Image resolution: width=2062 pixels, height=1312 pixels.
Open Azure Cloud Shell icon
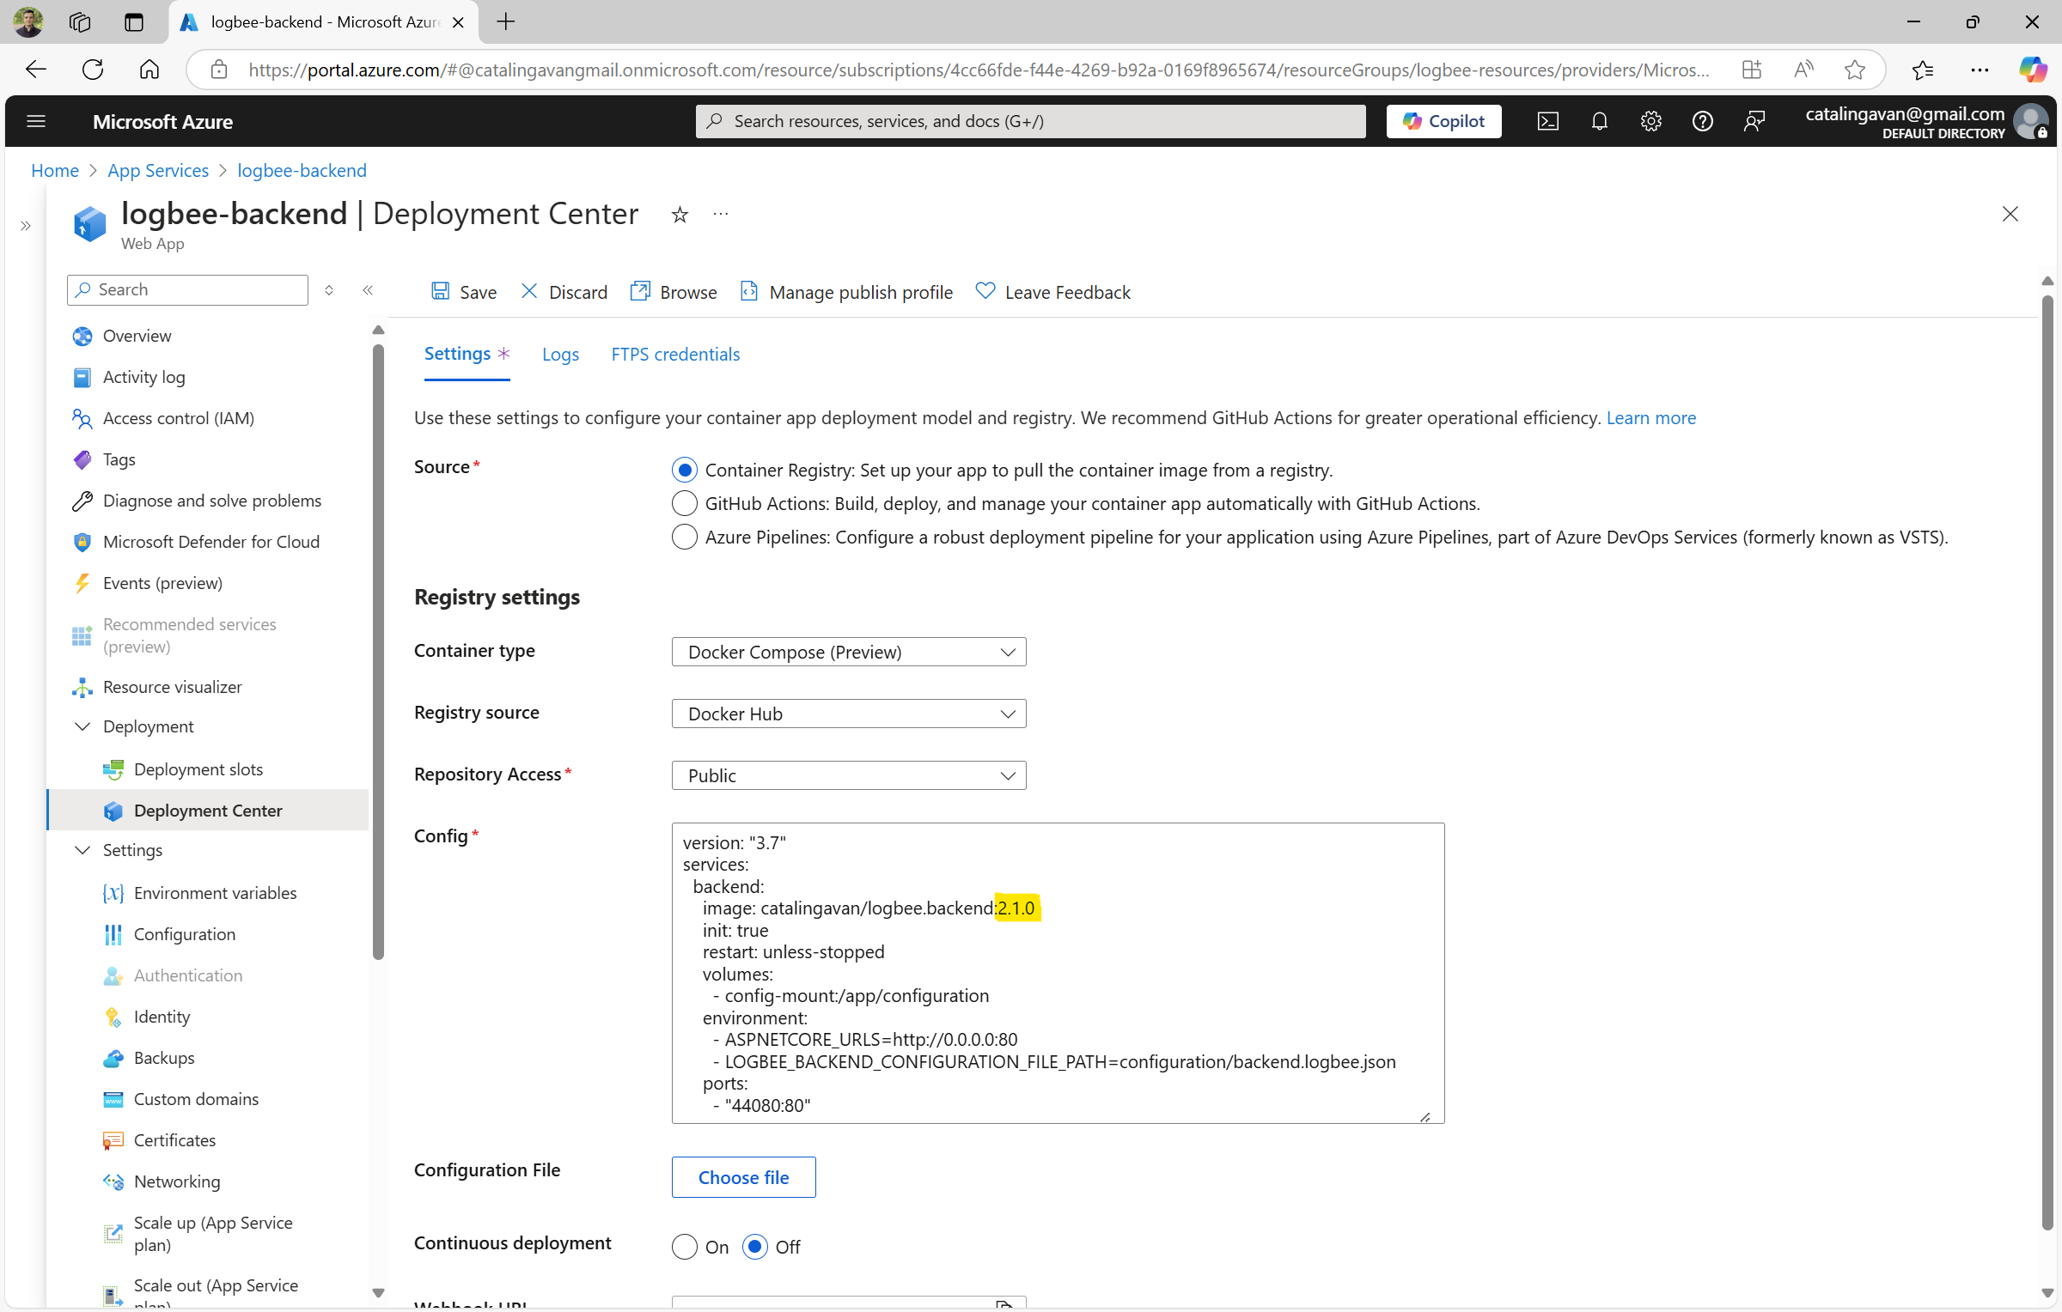coord(1547,121)
